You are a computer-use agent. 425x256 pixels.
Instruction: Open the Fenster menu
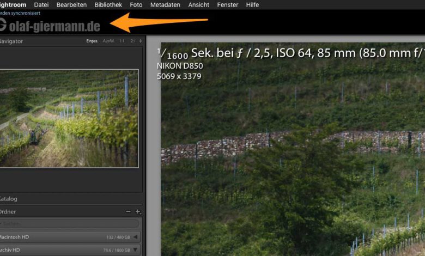(x=228, y=4)
